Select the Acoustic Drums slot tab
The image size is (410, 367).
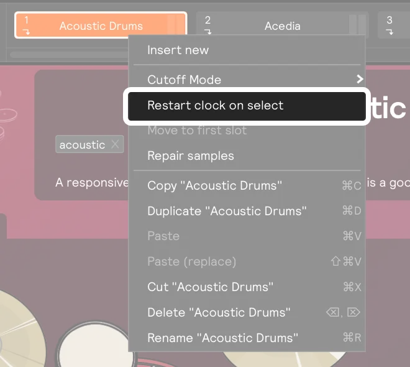(101, 25)
